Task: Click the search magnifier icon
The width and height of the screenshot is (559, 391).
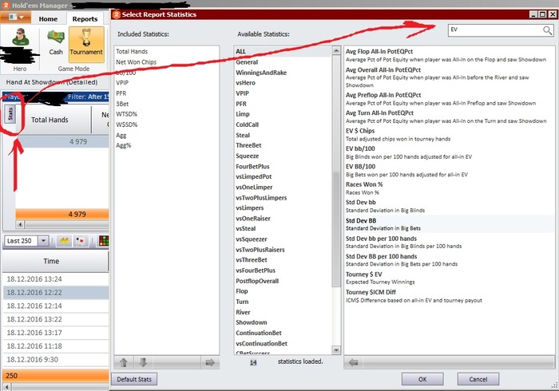Action: click(x=547, y=30)
